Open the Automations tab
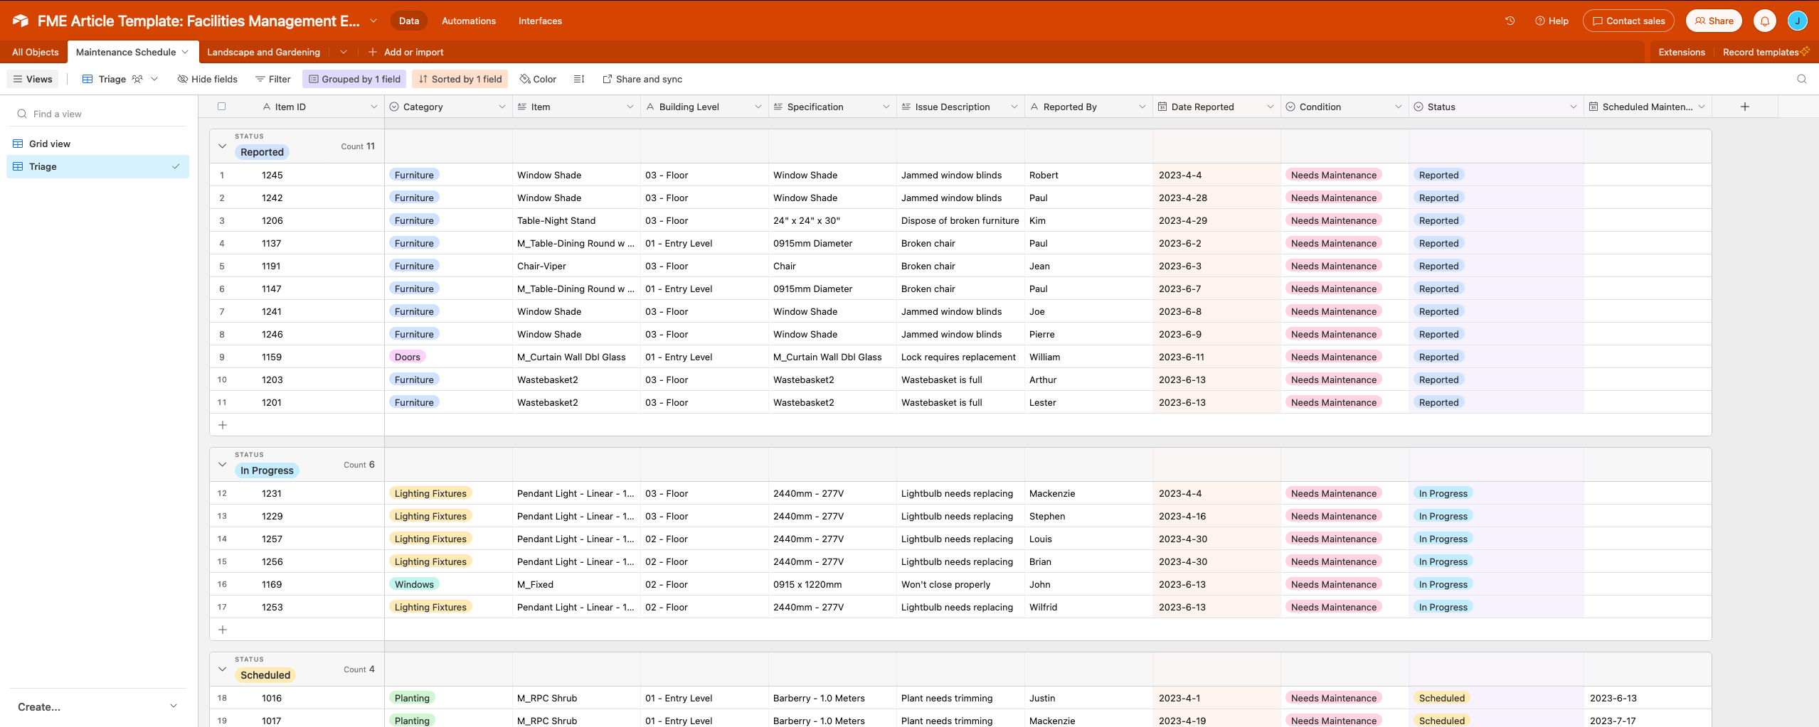This screenshot has height=727, width=1819. pos(468,21)
